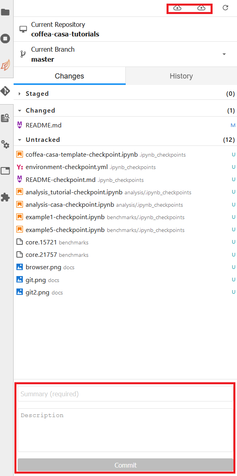The width and height of the screenshot is (237, 476).
Task: Select analysis-casa-checkpoint.ipynb file
Action: (125, 205)
